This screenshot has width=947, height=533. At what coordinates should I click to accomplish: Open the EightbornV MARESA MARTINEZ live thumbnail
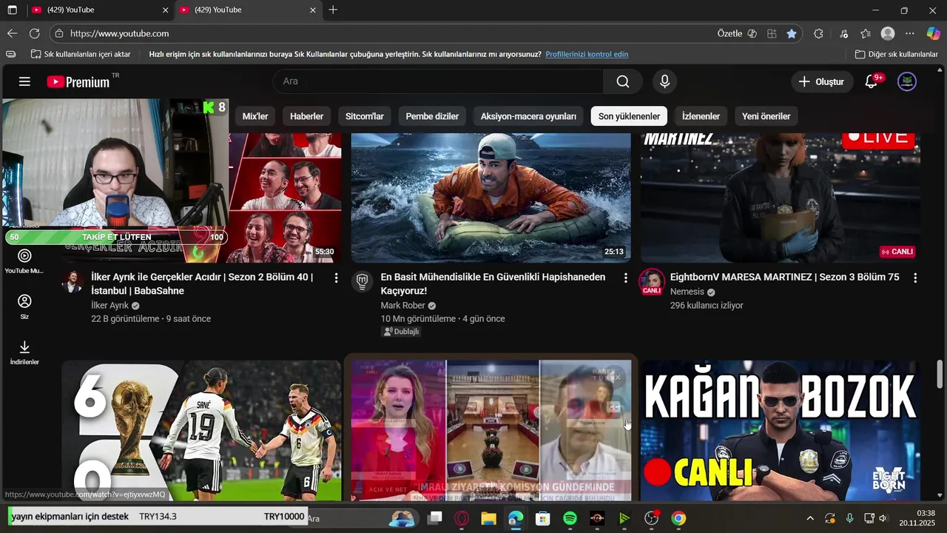(781, 198)
